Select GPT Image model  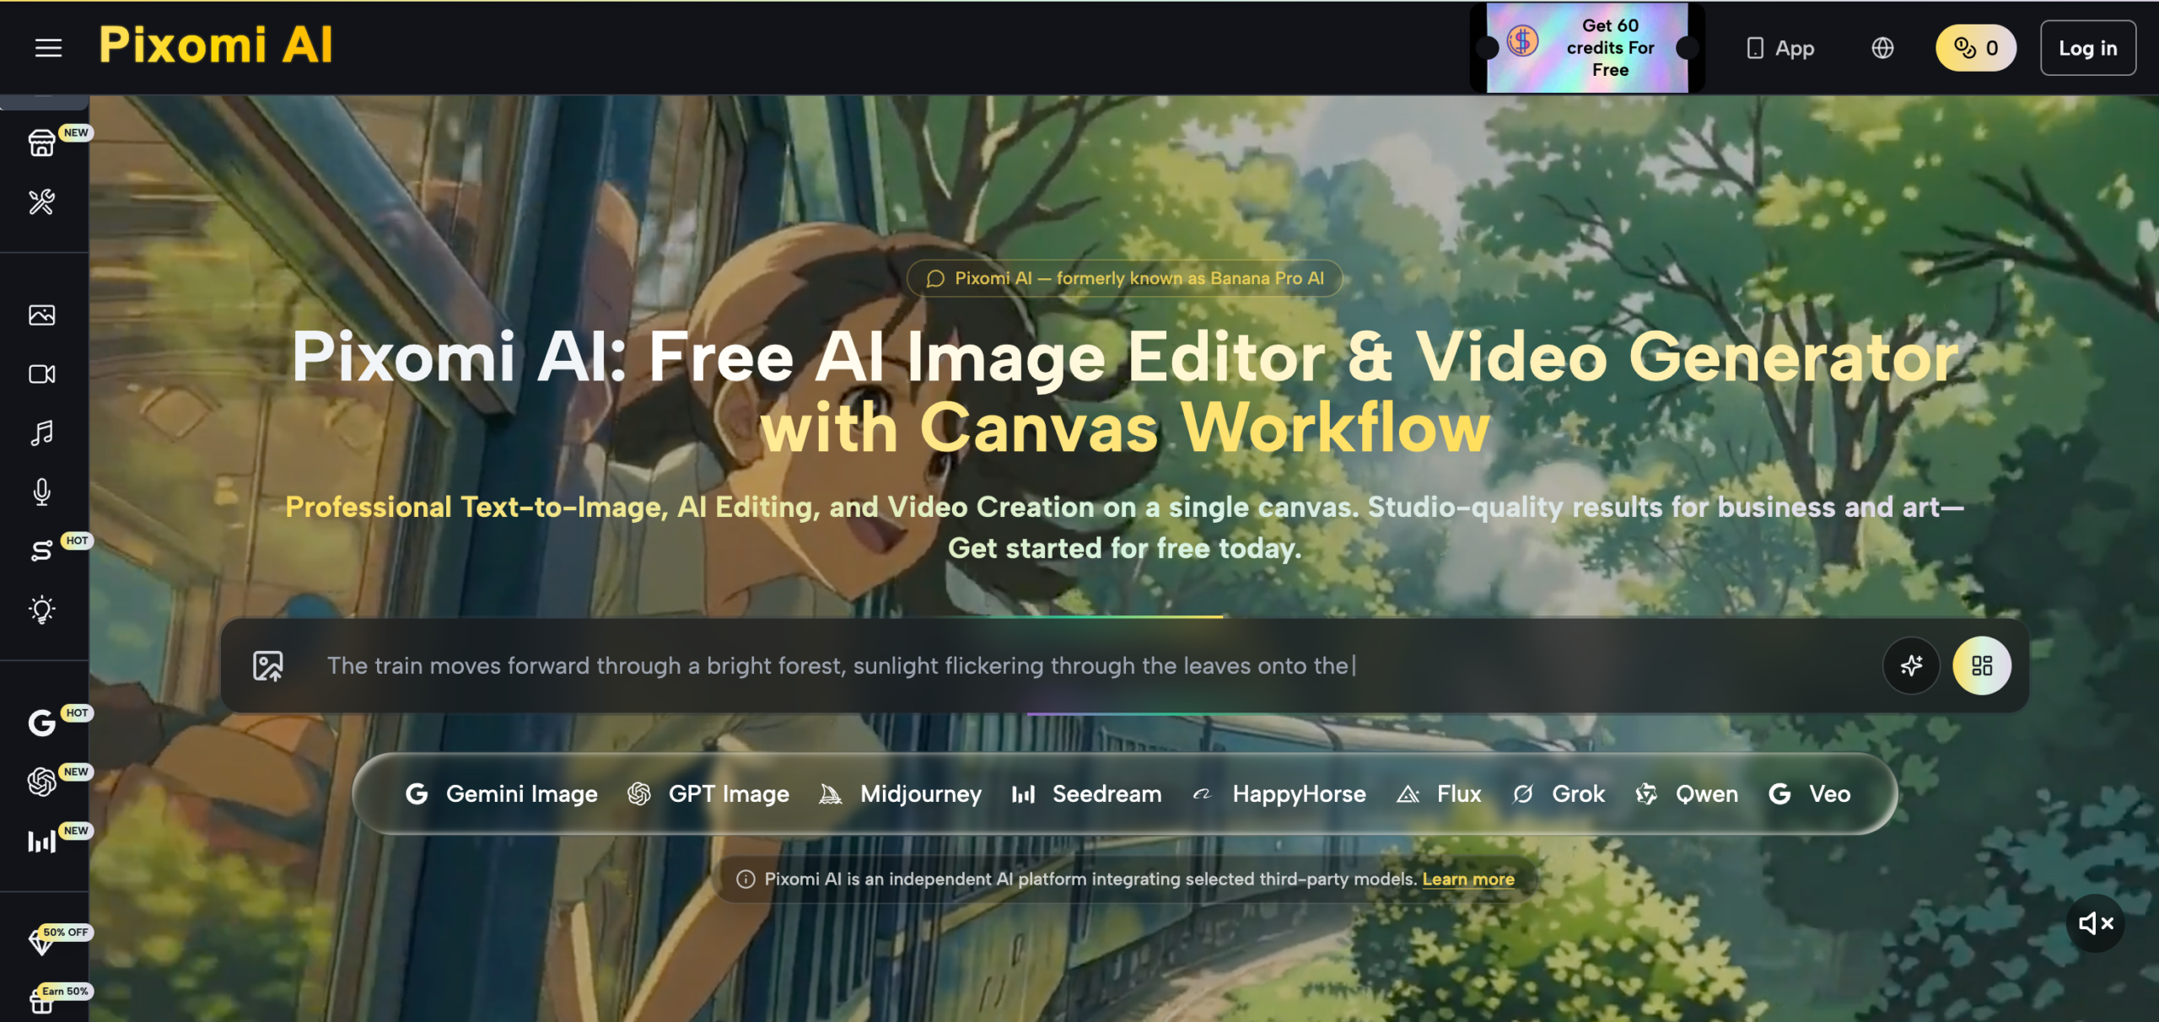pyautogui.click(x=708, y=794)
